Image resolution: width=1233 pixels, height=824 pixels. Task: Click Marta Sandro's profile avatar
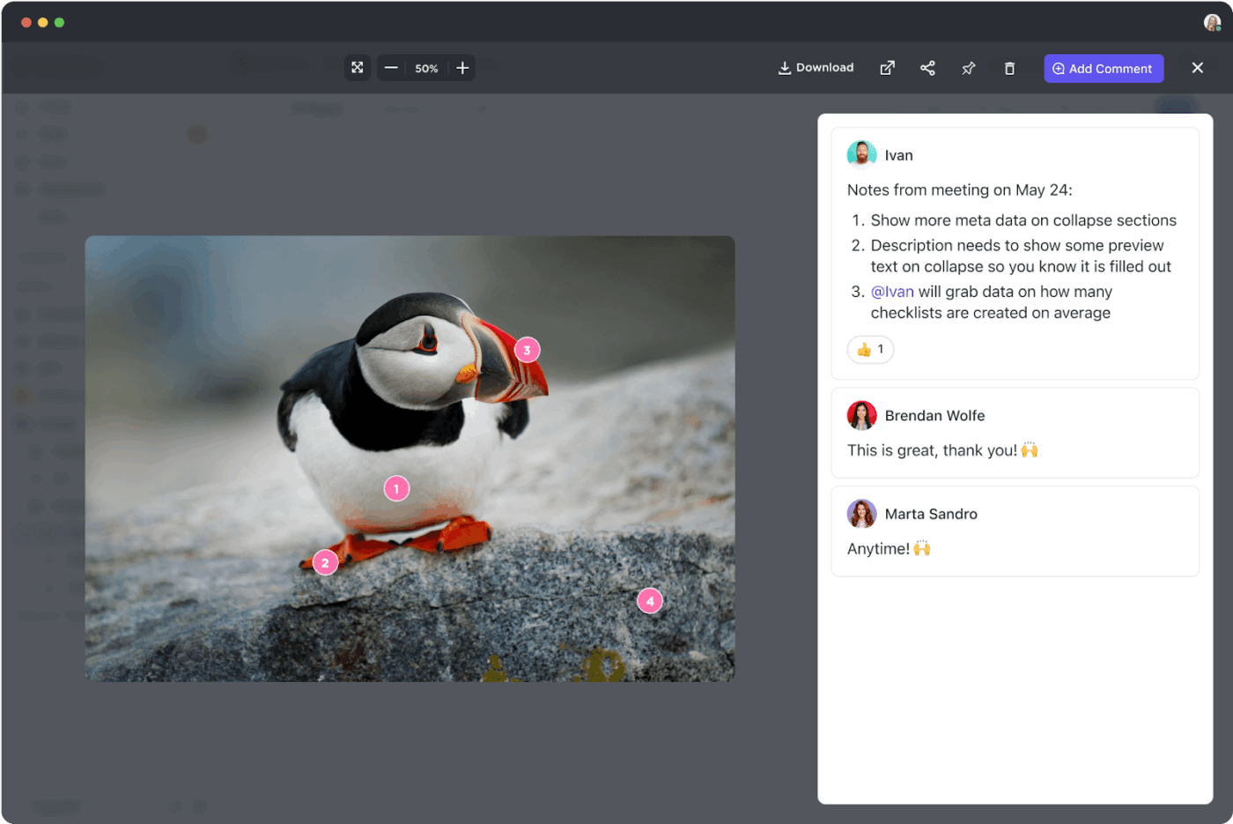click(x=861, y=514)
